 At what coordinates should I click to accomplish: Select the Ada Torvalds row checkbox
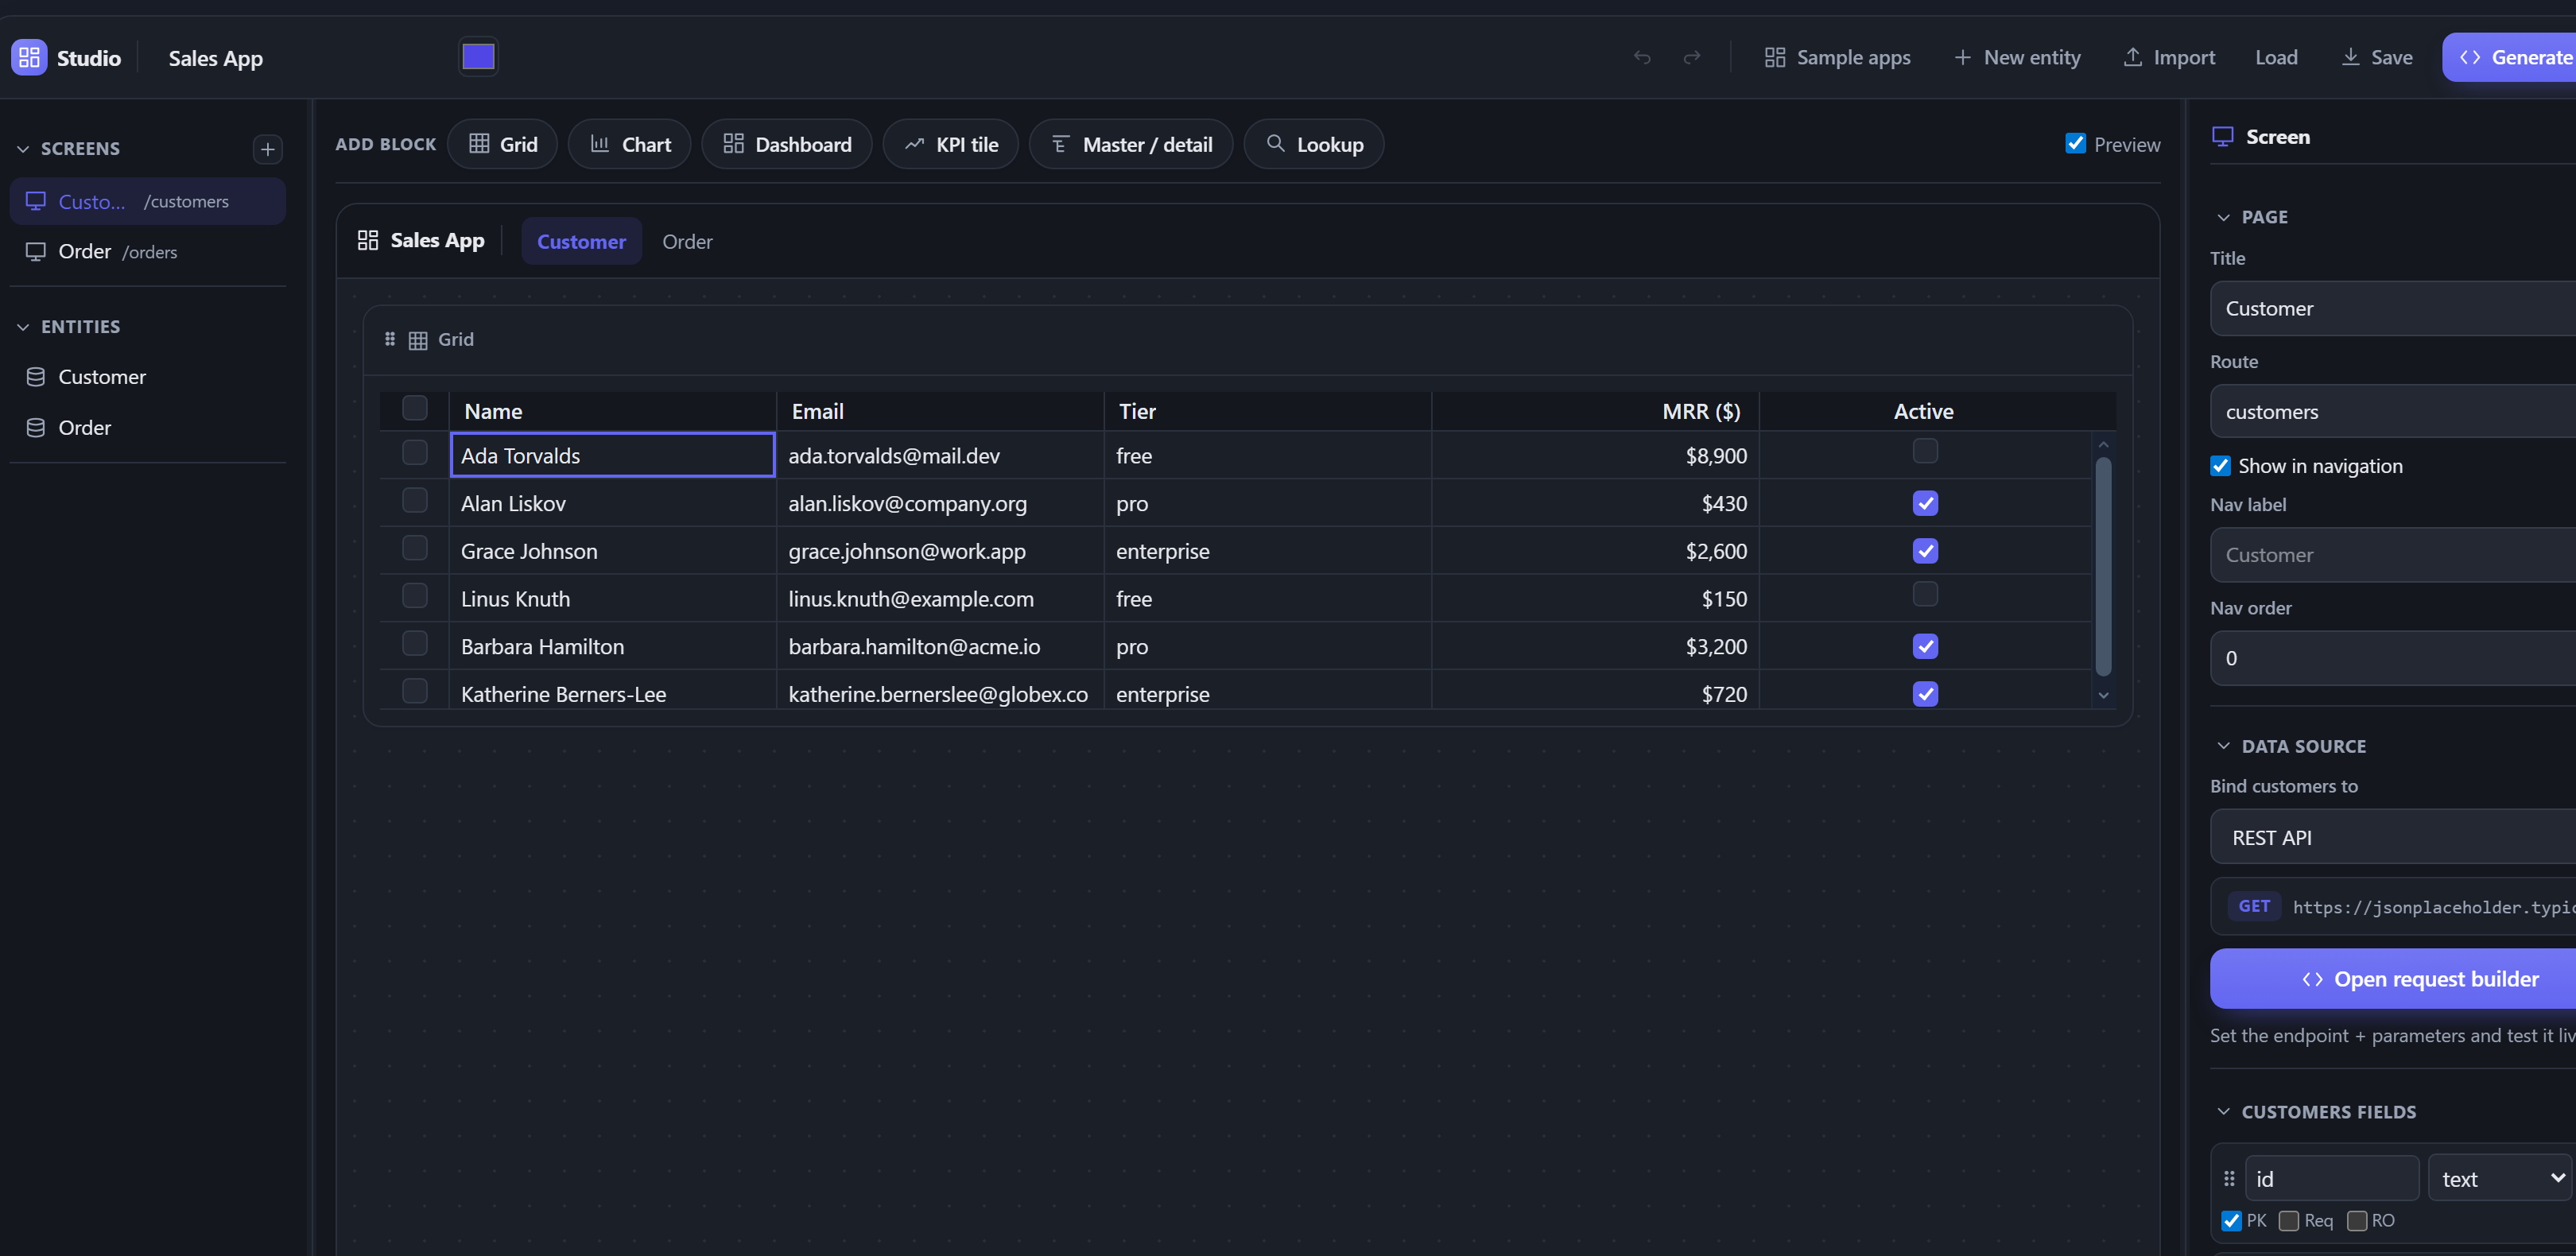414,452
